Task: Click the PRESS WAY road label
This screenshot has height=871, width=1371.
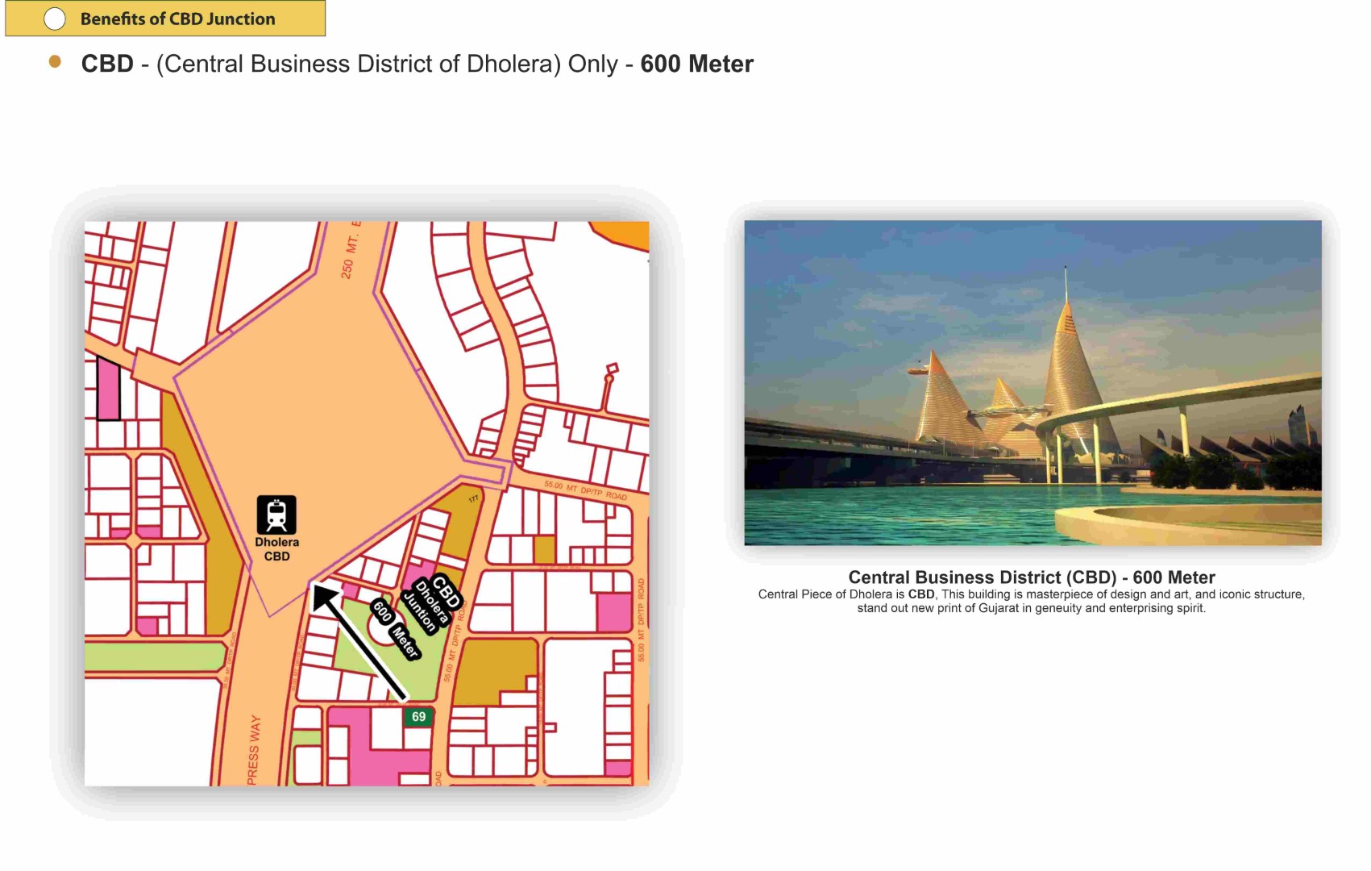Action: pos(254,748)
